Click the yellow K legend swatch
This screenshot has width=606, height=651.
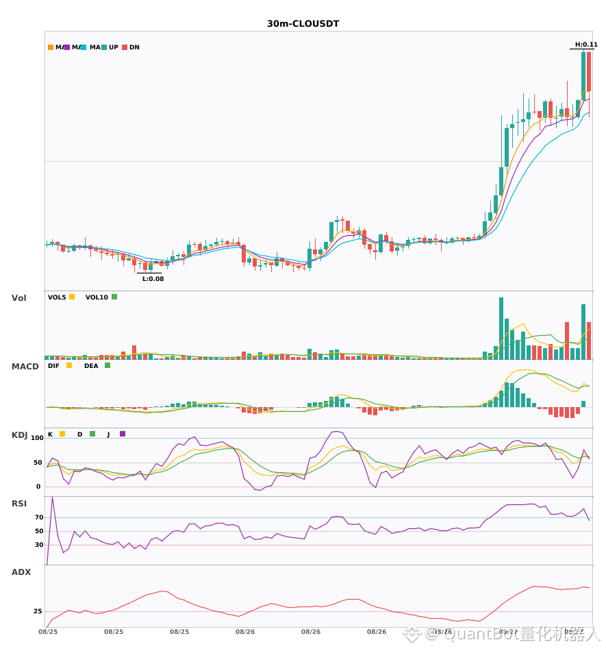click(x=62, y=434)
